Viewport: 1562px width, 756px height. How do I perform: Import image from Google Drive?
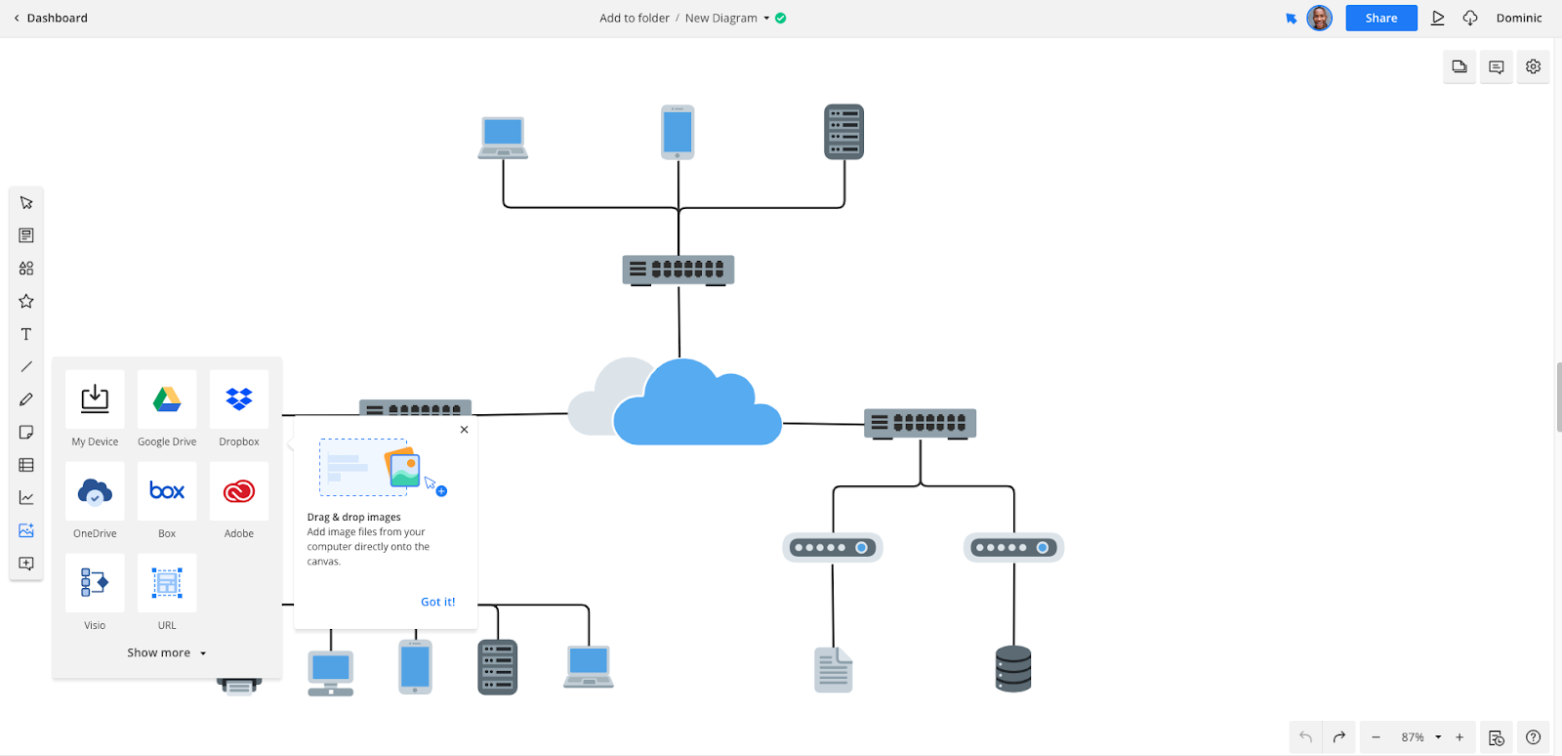167,399
